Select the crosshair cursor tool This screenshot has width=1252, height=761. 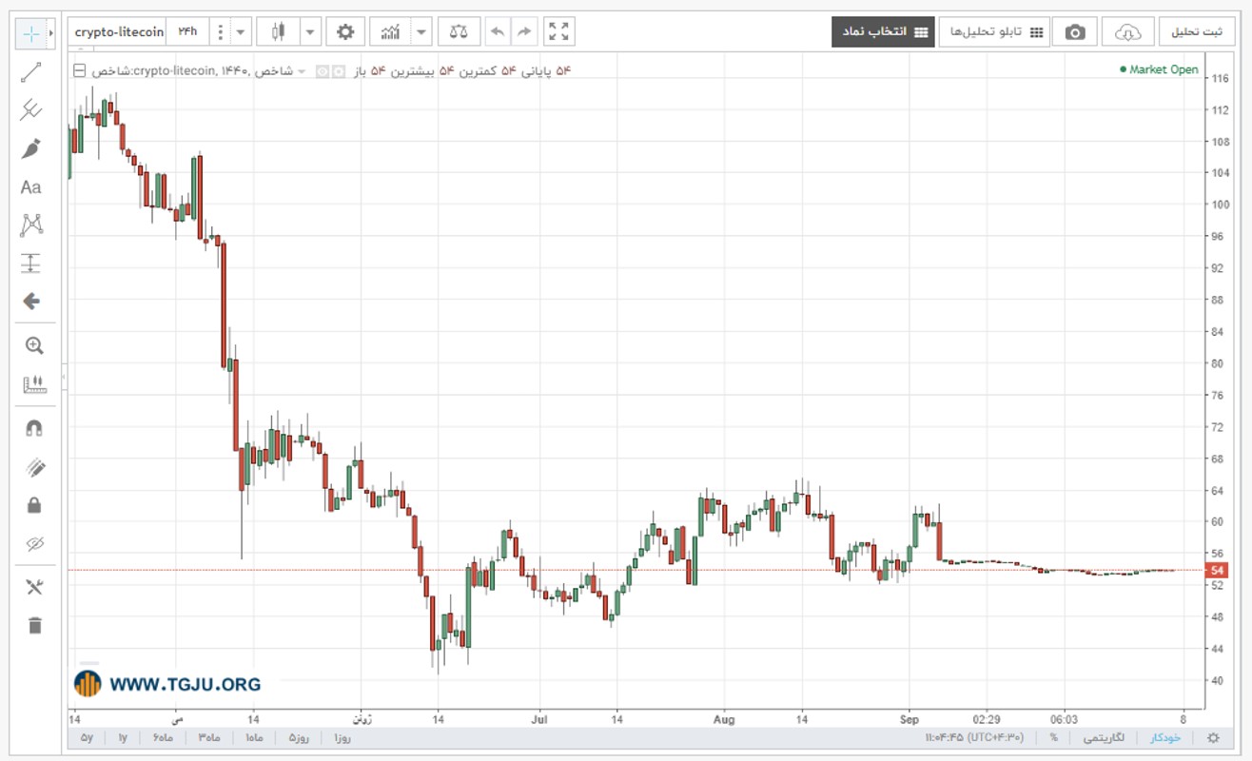coord(31,33)
